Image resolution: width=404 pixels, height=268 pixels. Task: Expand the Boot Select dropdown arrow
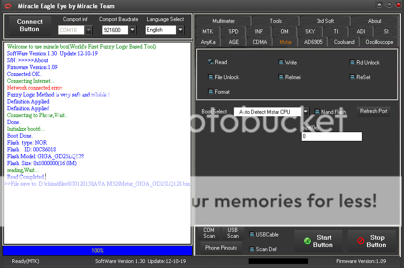305,112
